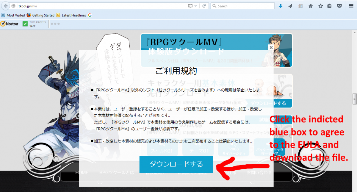Open Latest Headlines feed bookmark
The image size is (357, 192).
(71, 15)
